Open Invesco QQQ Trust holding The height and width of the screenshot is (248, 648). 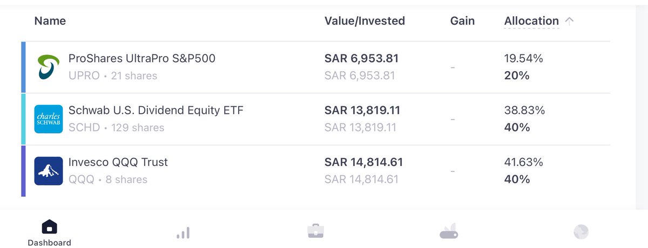(x=118, y=162)
